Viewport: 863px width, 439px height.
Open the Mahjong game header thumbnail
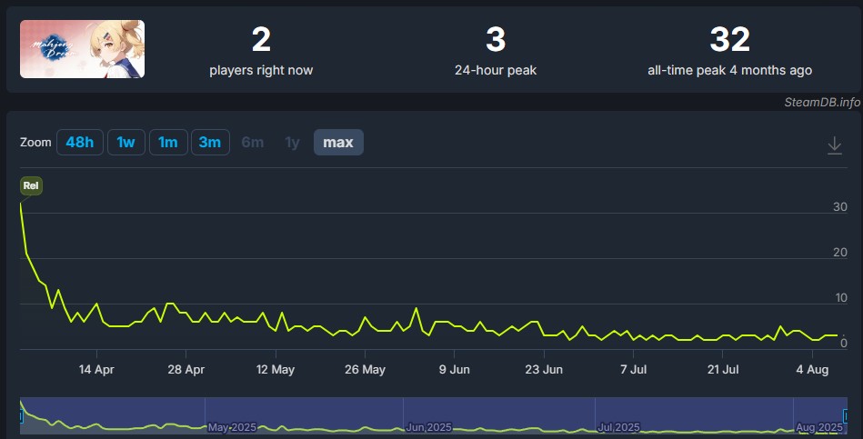(x=83, y=49)
